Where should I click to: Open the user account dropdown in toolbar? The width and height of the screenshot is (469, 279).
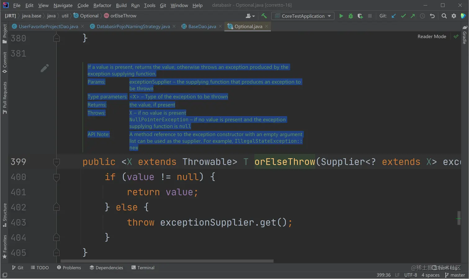pos(250,16)
